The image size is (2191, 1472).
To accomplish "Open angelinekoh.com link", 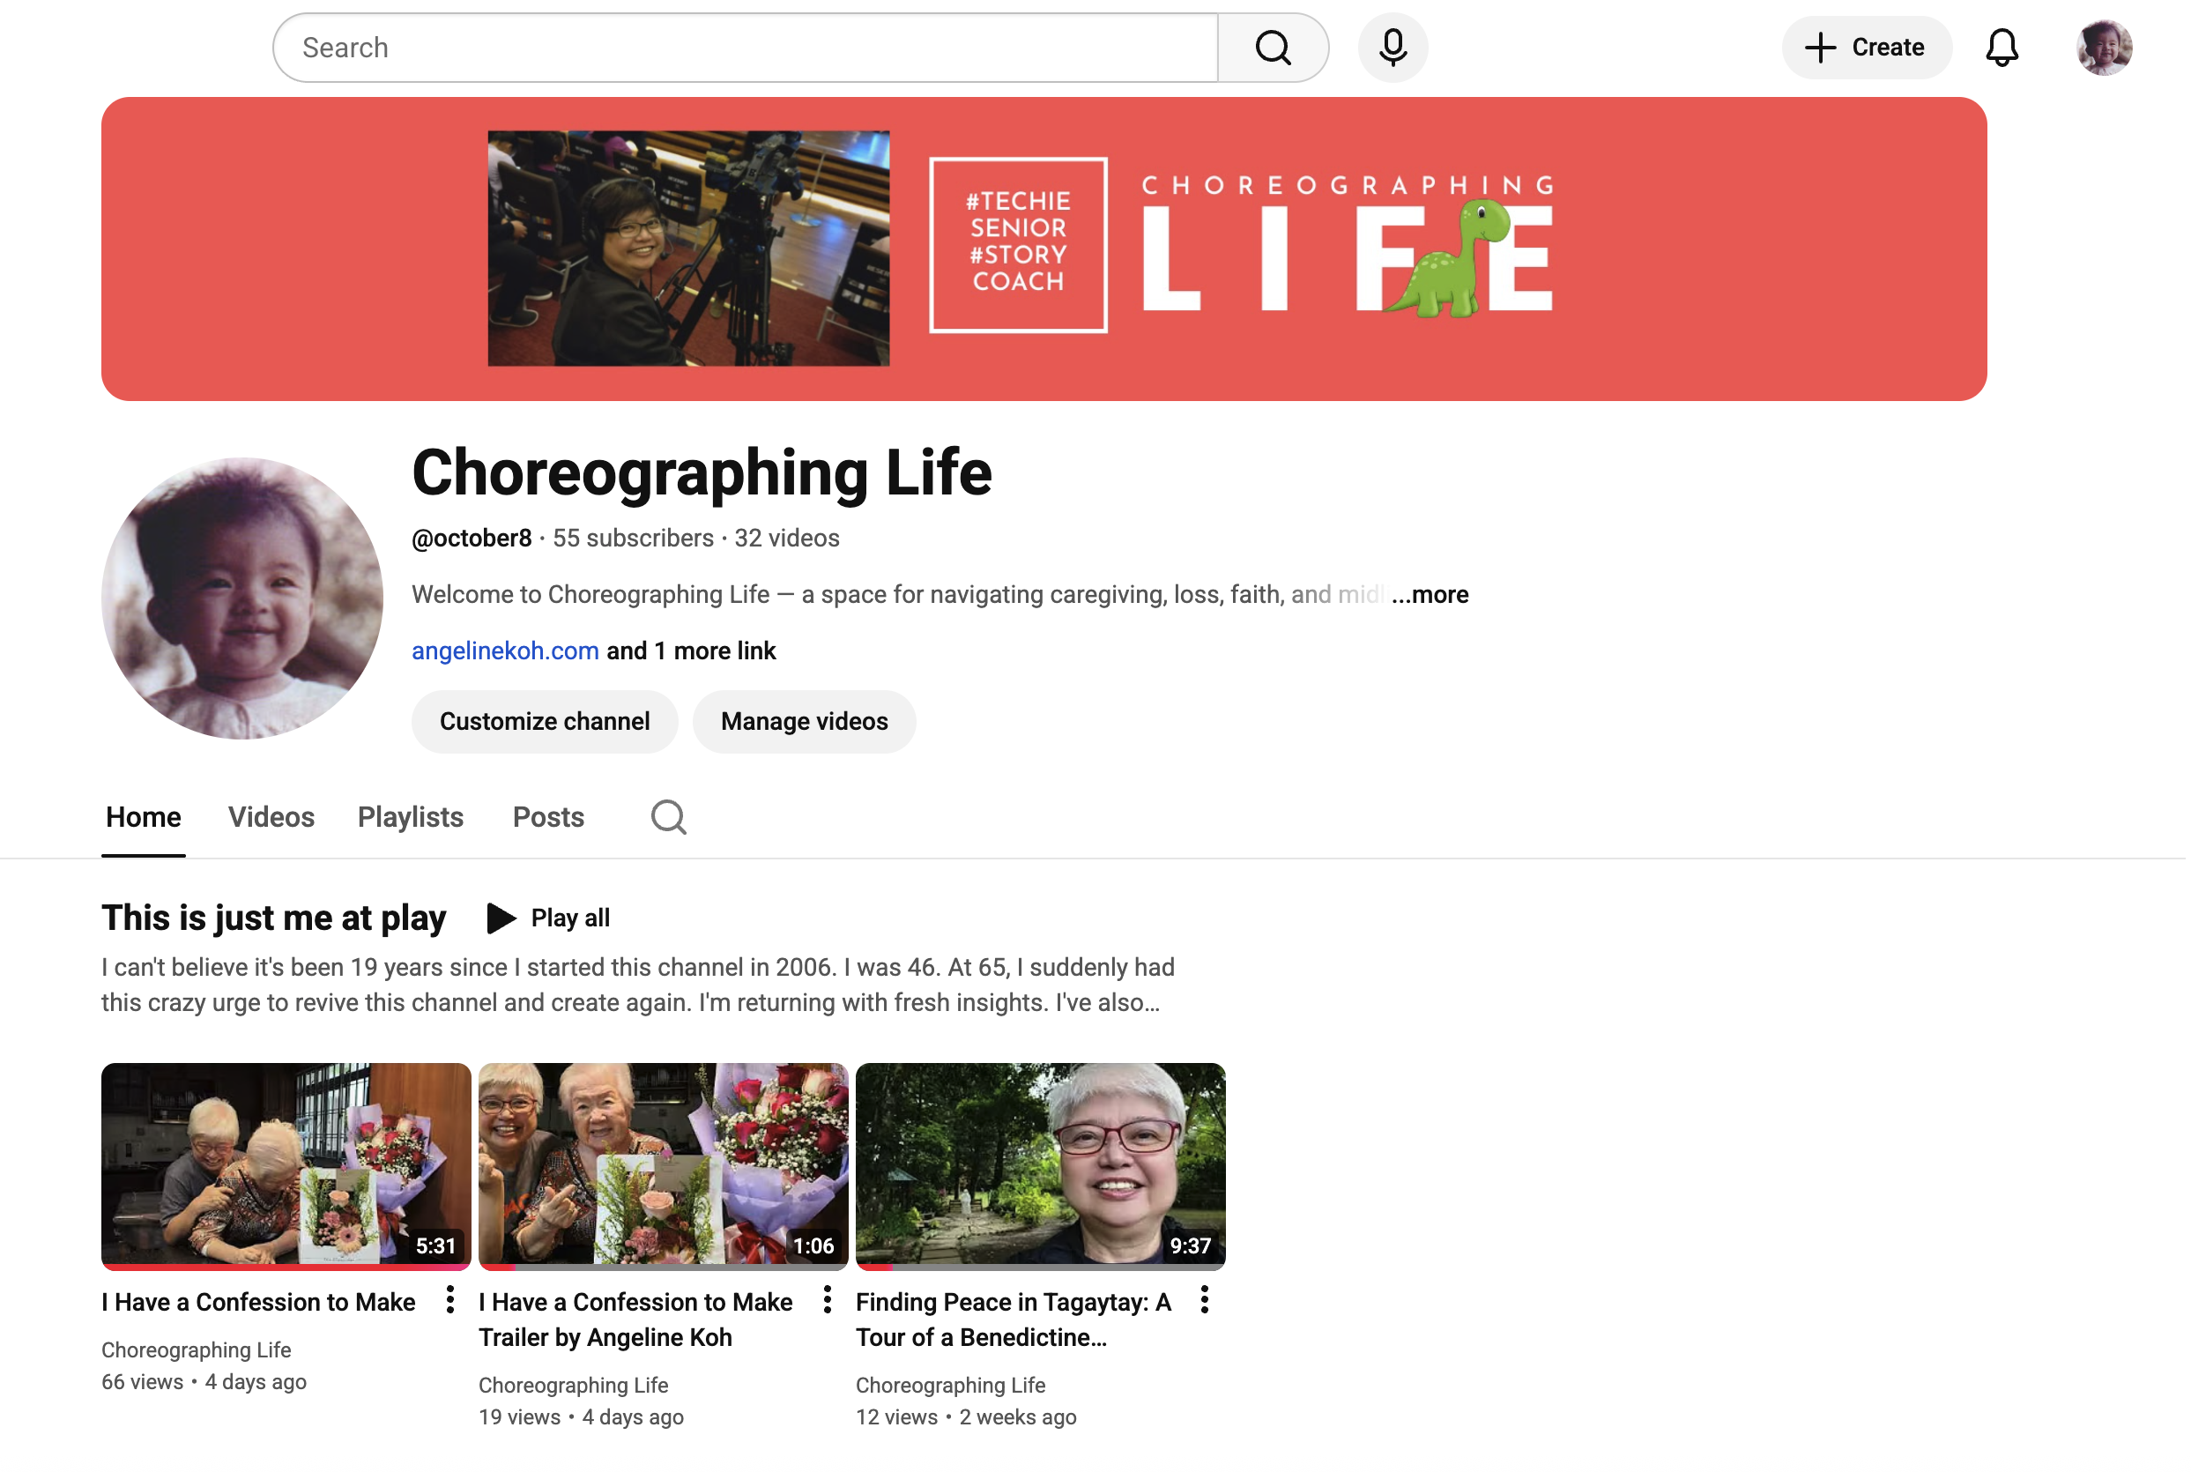I will [x=507, y=652].
